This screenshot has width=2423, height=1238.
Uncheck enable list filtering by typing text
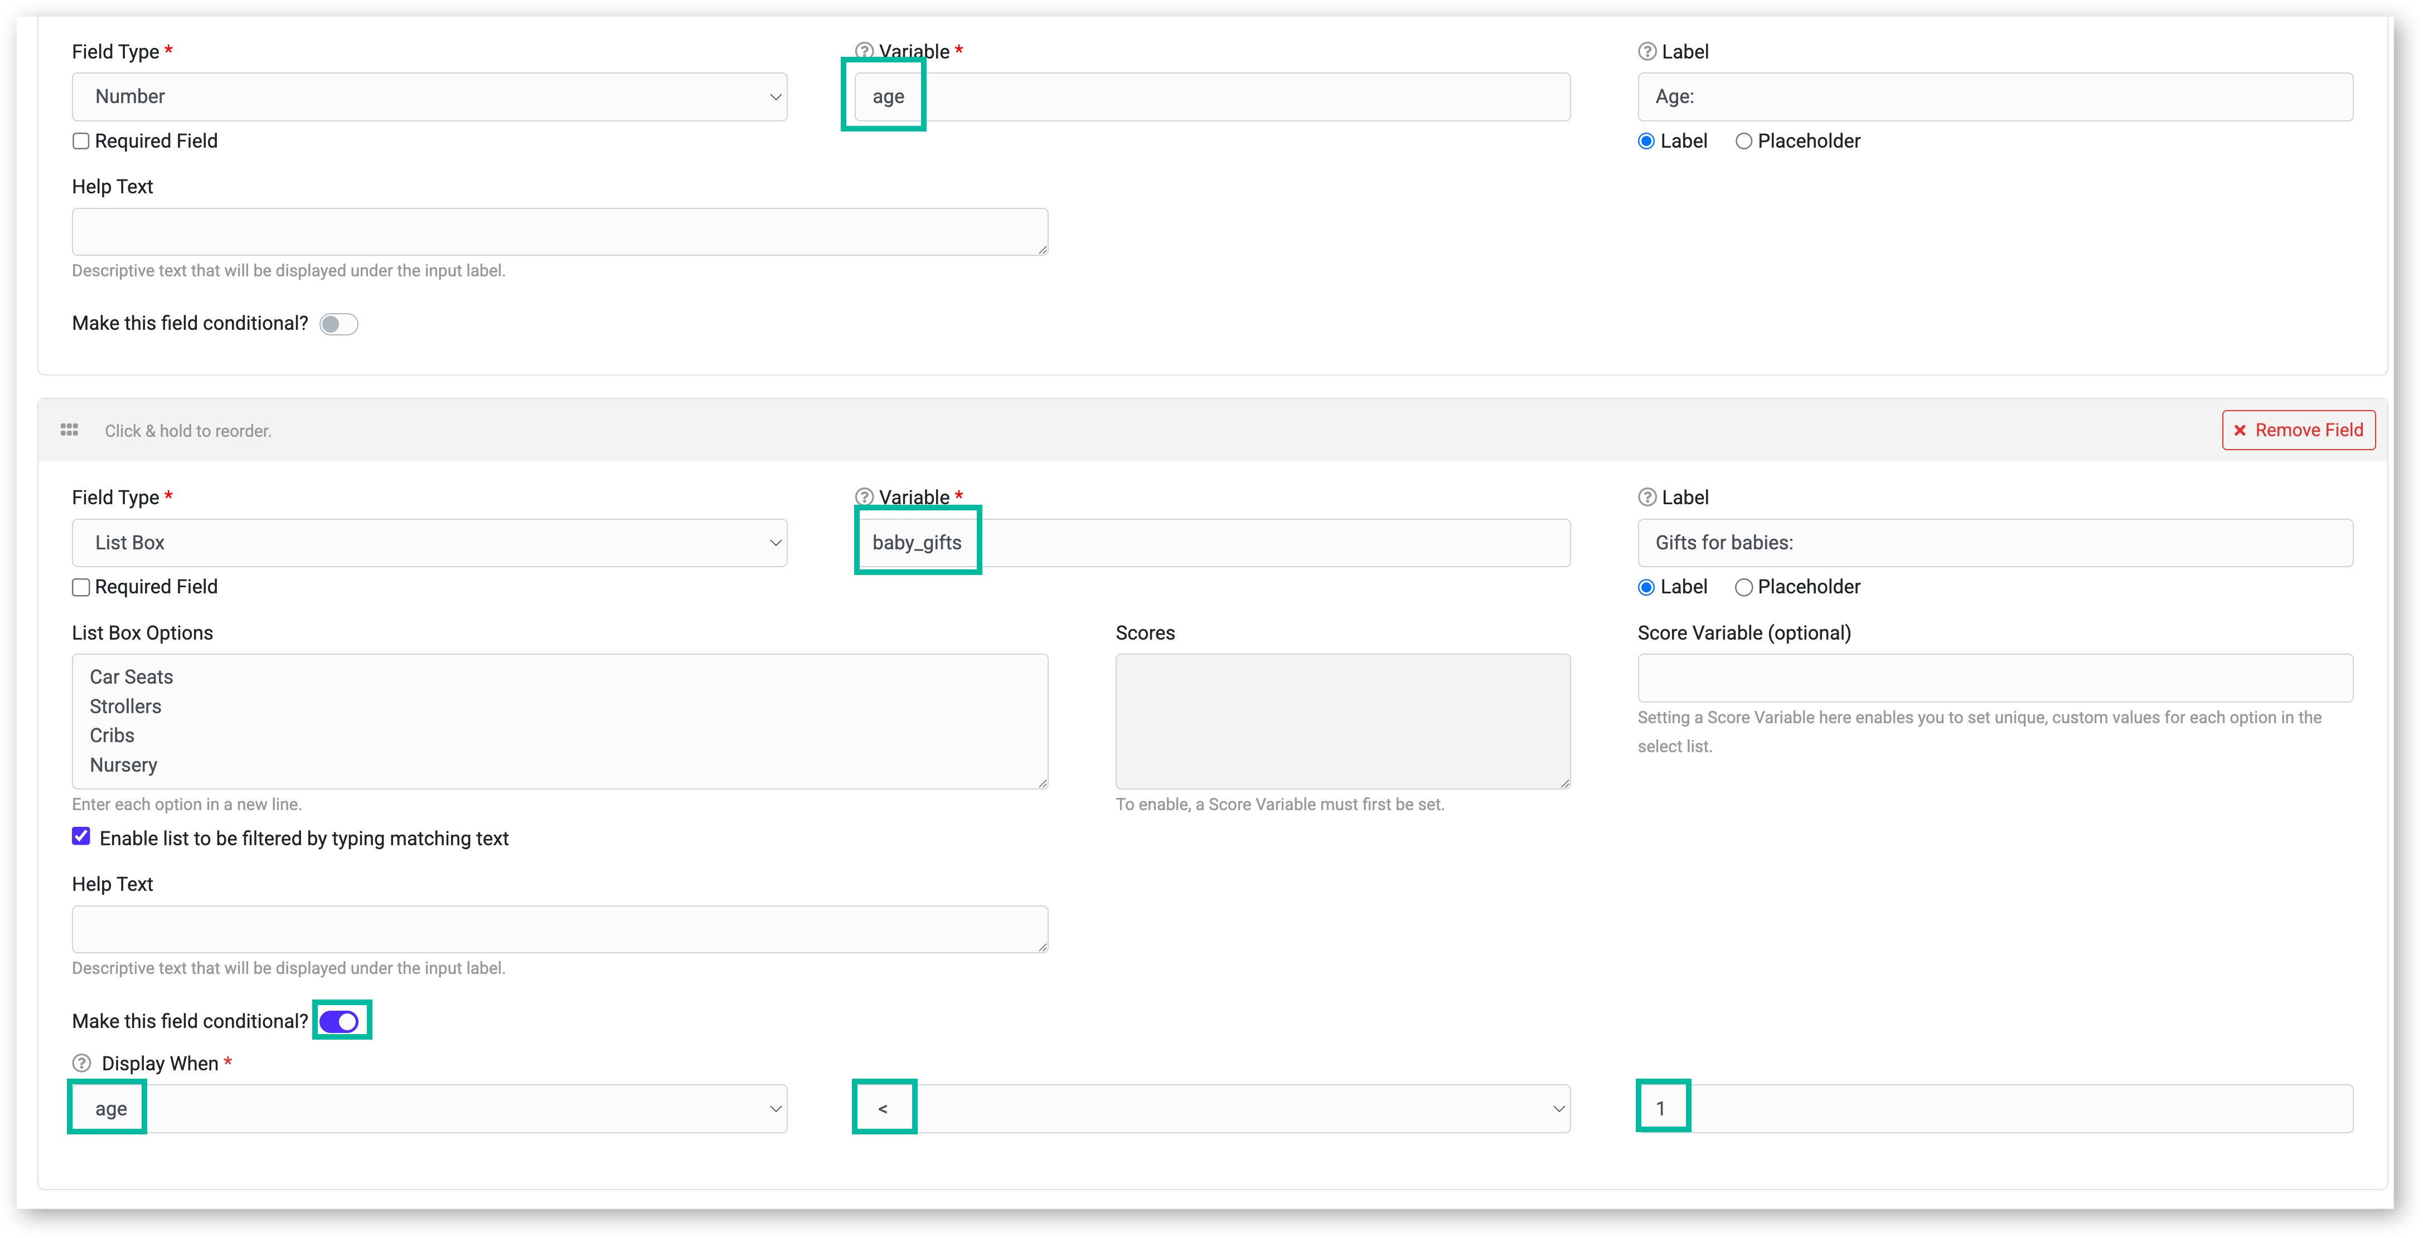(81, 837)
